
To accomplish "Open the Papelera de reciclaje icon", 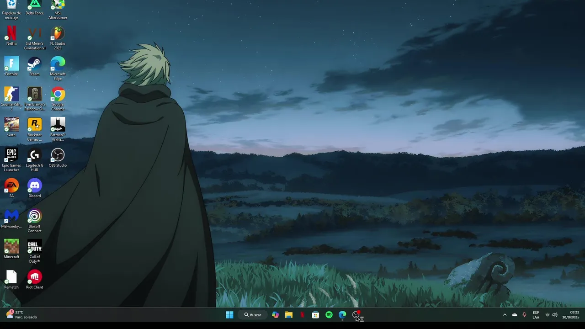I will point(11,9).
